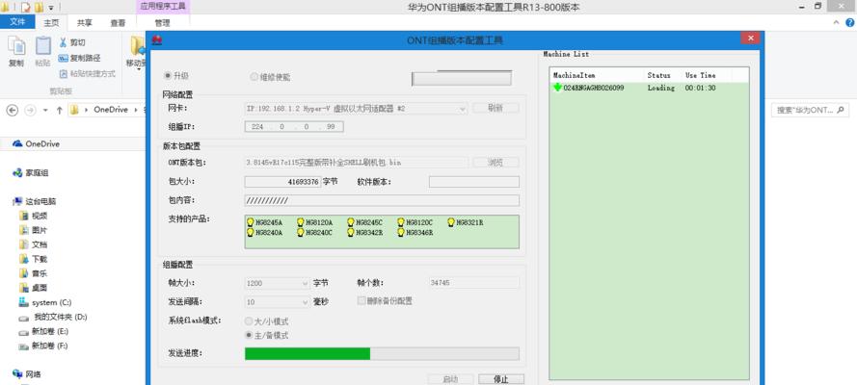Viewport: 857px width, 385px height.
Task: Select the 升级 upgrade radio button
Action: click(x=168, y=76)
